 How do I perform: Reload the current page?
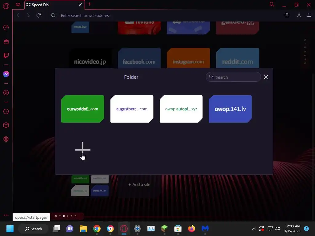coord(38,15)
